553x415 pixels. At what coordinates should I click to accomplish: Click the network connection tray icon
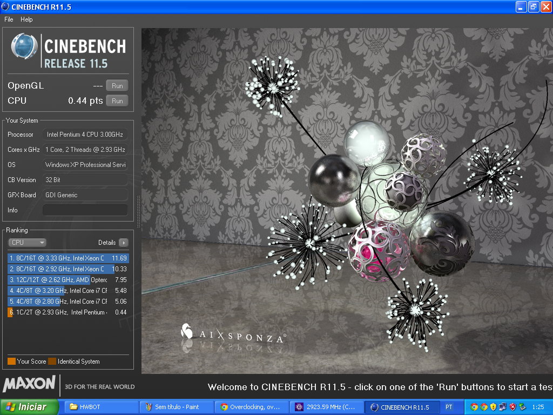point(503,407)
